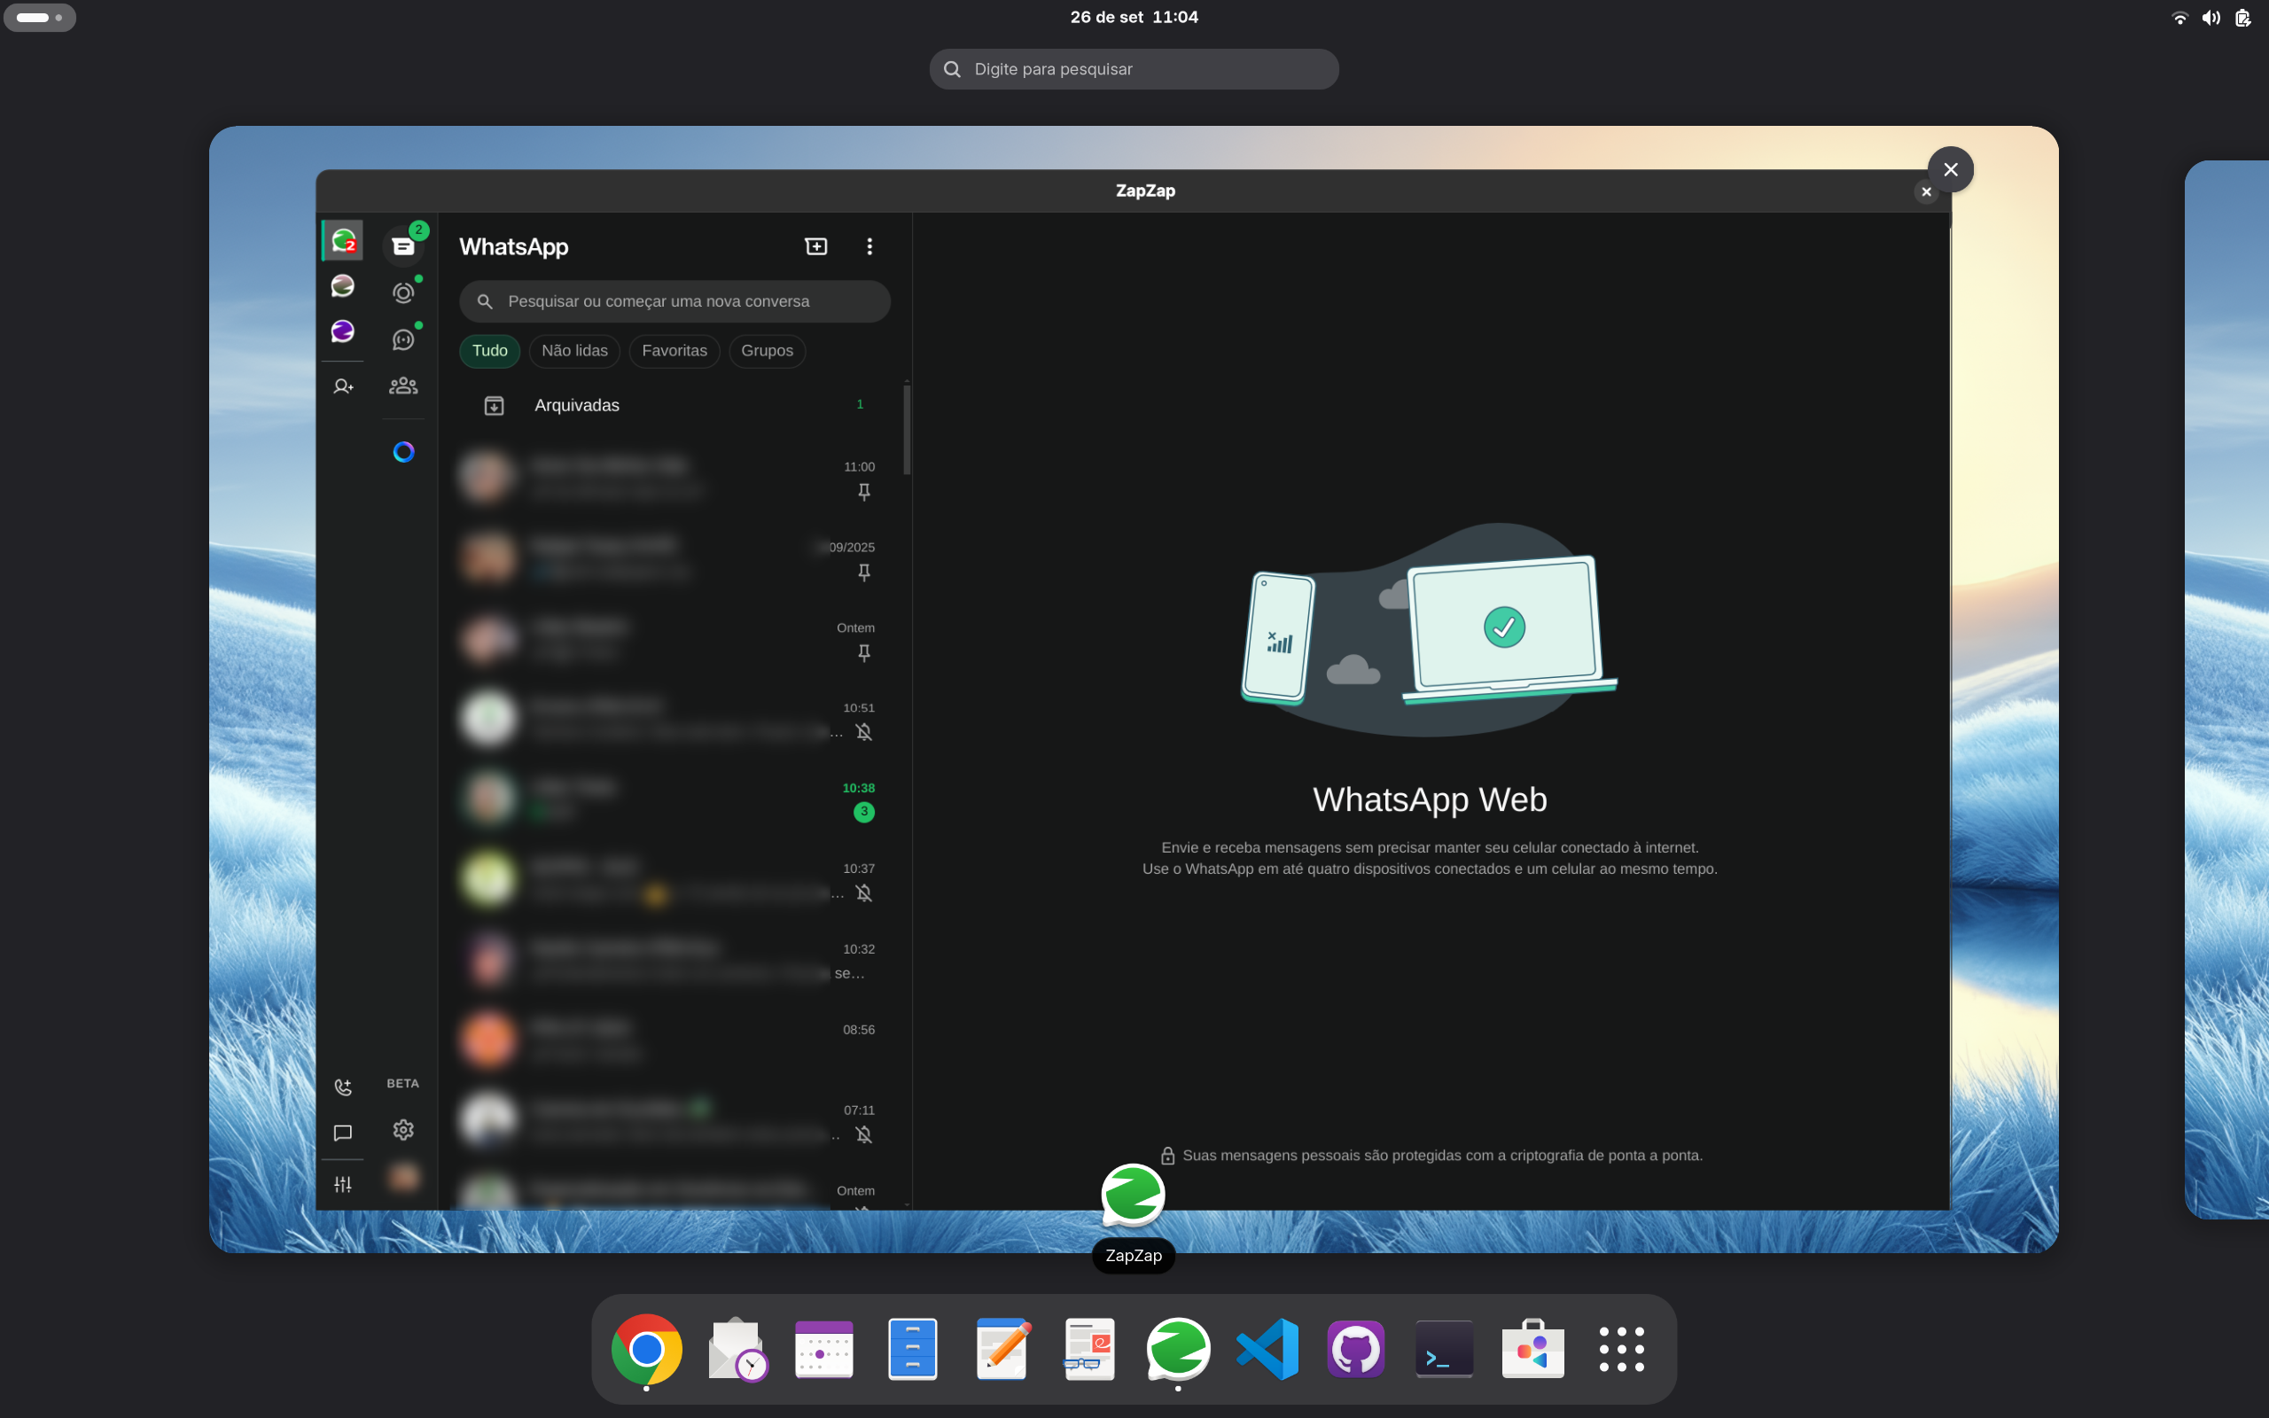Open the WhatsApp three-dot menu
Viewport: 2269px width, 1418px height.
coord(869,246)
